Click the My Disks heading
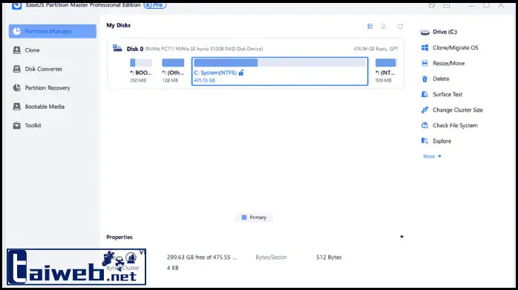 (118, 25)
